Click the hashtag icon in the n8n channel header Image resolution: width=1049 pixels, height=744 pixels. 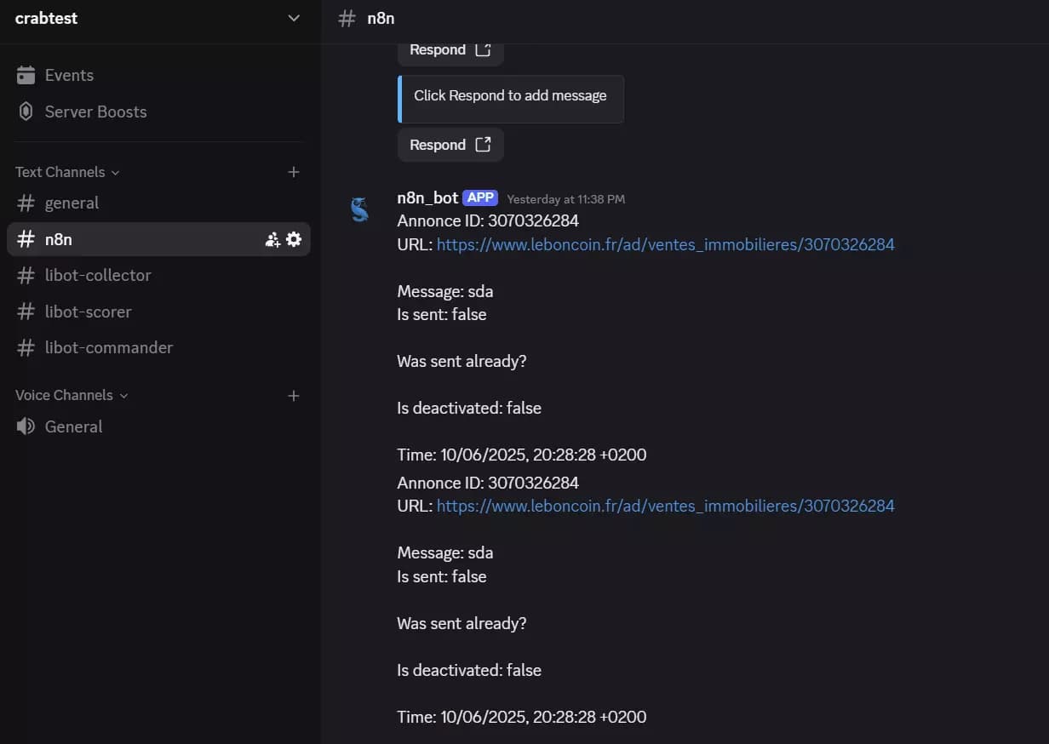tap(347, 18)
